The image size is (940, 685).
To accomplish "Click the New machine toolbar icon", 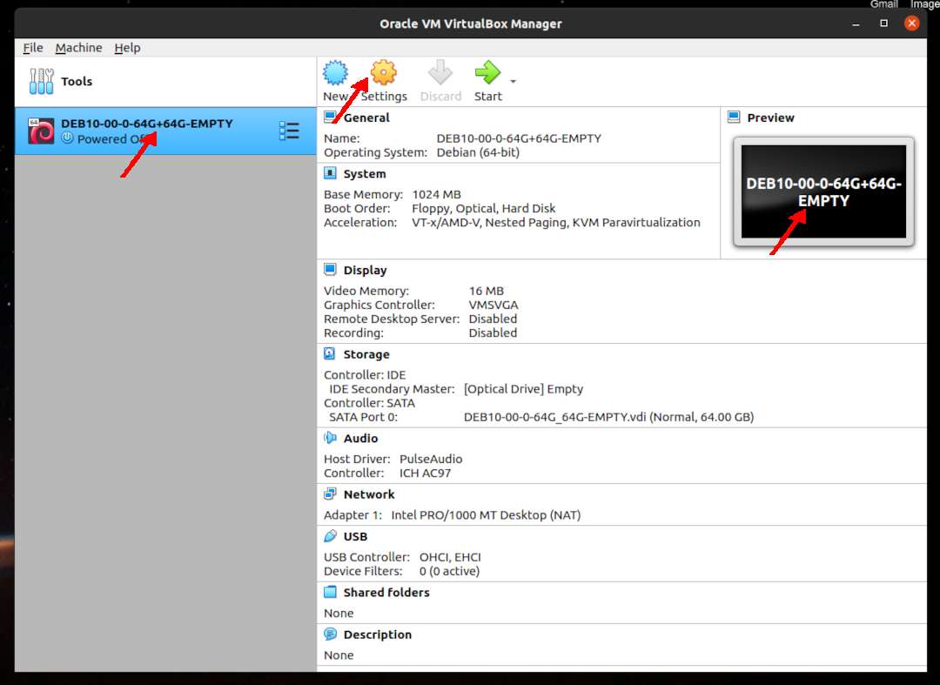I will pos(335,72).
